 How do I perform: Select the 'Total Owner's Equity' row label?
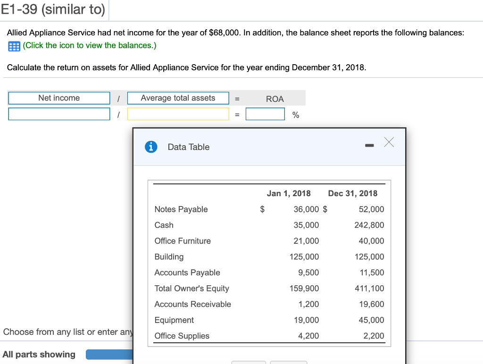(x=192, y=289)
